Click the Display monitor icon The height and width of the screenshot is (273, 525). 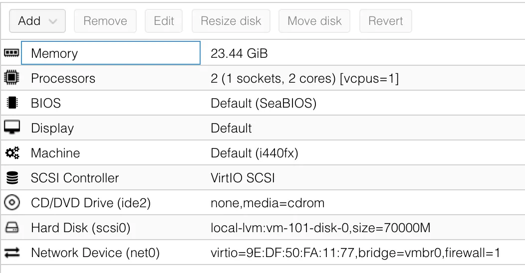[x=11, y=128]
